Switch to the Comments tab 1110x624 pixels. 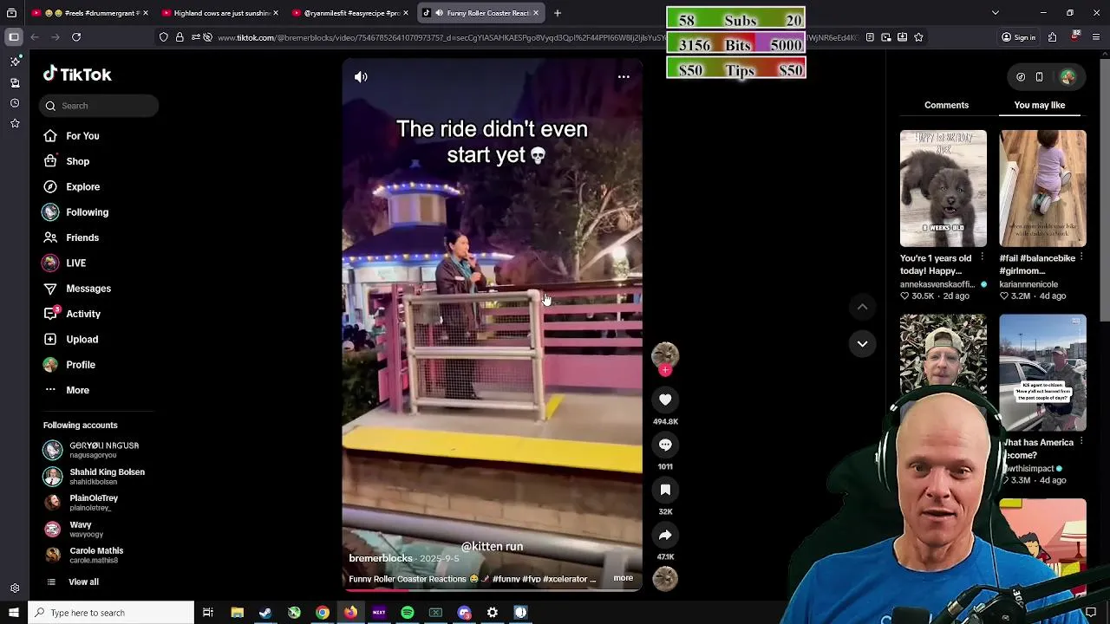tap(946, 105)
